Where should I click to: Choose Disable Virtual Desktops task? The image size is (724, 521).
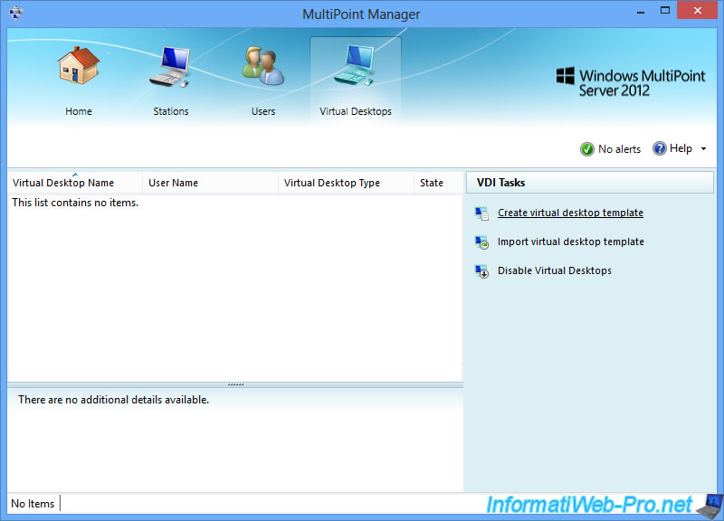click(555, 270)
